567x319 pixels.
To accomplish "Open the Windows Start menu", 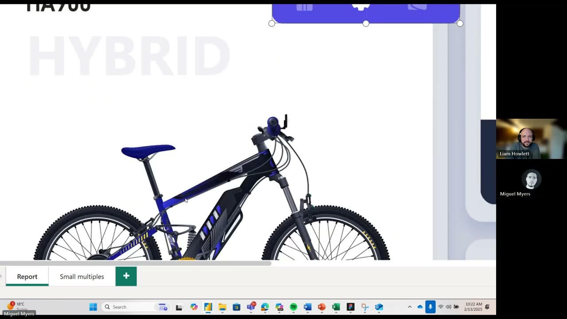I will coord(93,307).
